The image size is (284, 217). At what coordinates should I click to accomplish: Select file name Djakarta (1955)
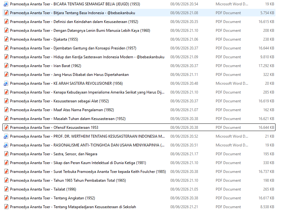pyautogui.click(x=44, y=39)
